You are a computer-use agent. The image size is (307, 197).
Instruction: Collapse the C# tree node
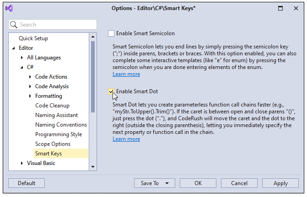click(x=22, y=67)
